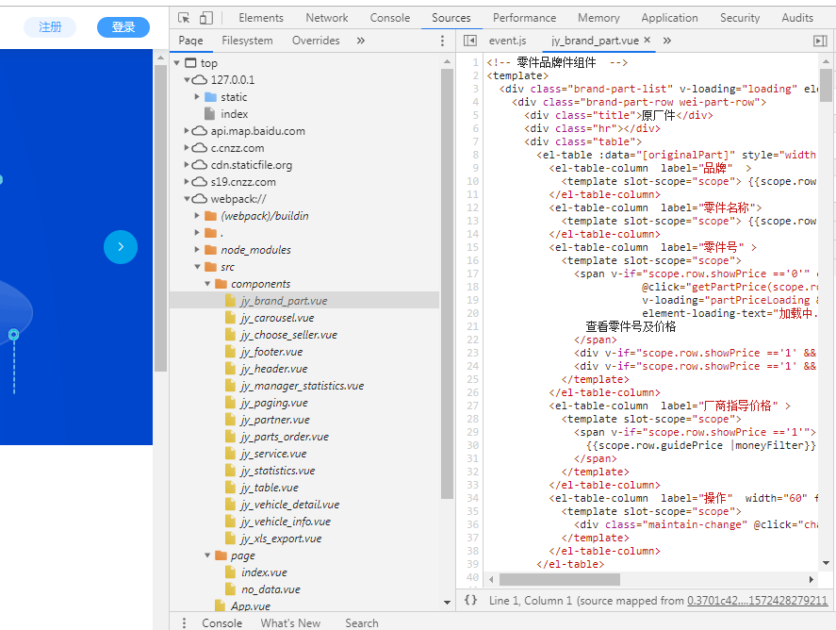
Task: Open the What's New drawer tab
Action: click(x=290, y=623)
